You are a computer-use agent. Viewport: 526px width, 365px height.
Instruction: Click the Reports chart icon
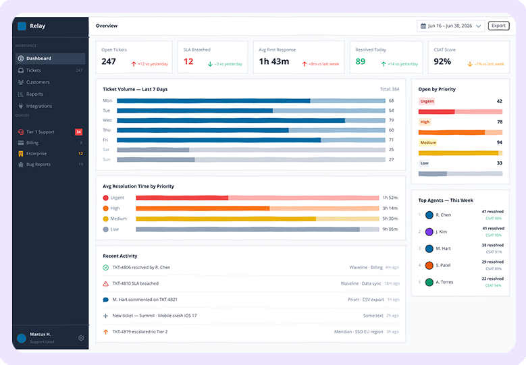[21, 94]
